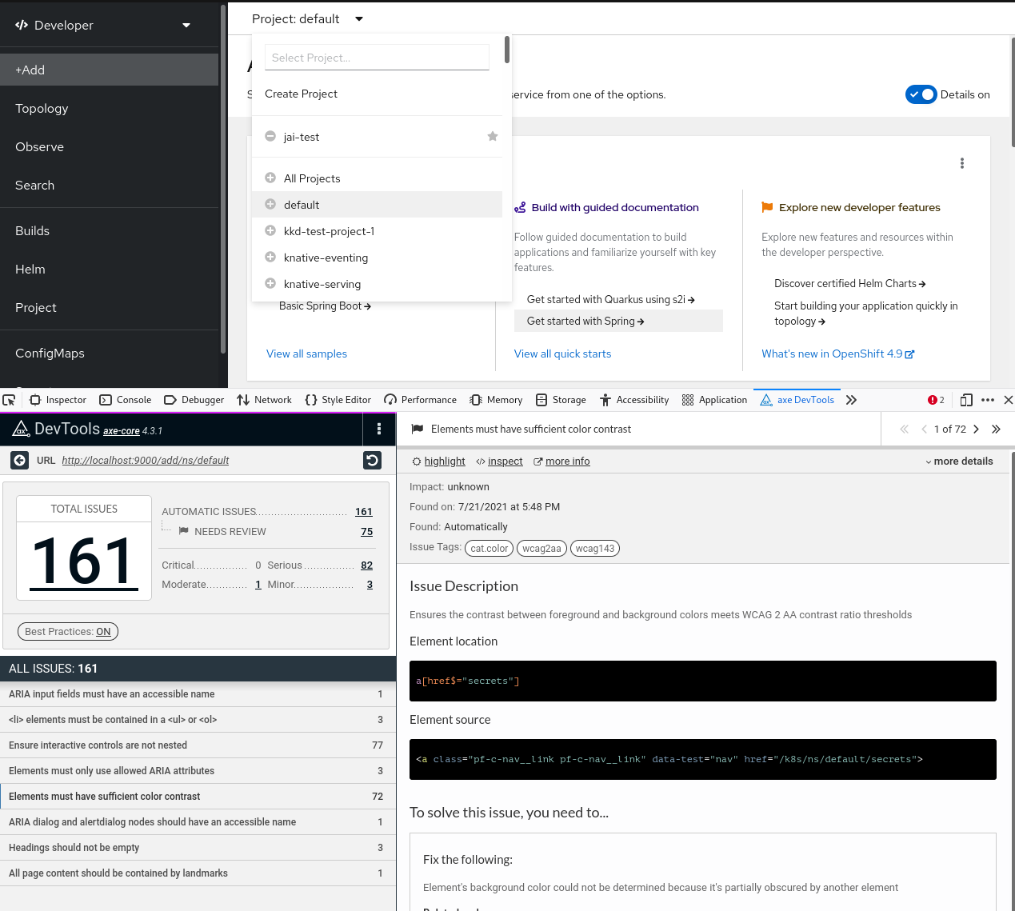The image size is (1015, 911).
Task: Click the 161 total issues number
Action: pos(83,561)
